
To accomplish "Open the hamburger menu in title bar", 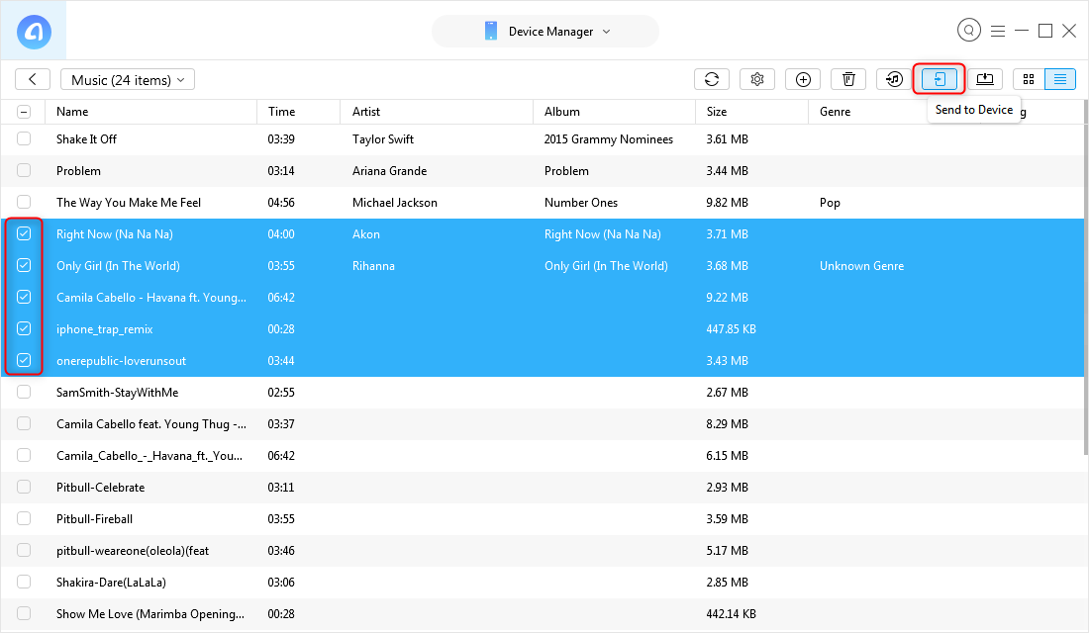I will (x=998, y=31).
